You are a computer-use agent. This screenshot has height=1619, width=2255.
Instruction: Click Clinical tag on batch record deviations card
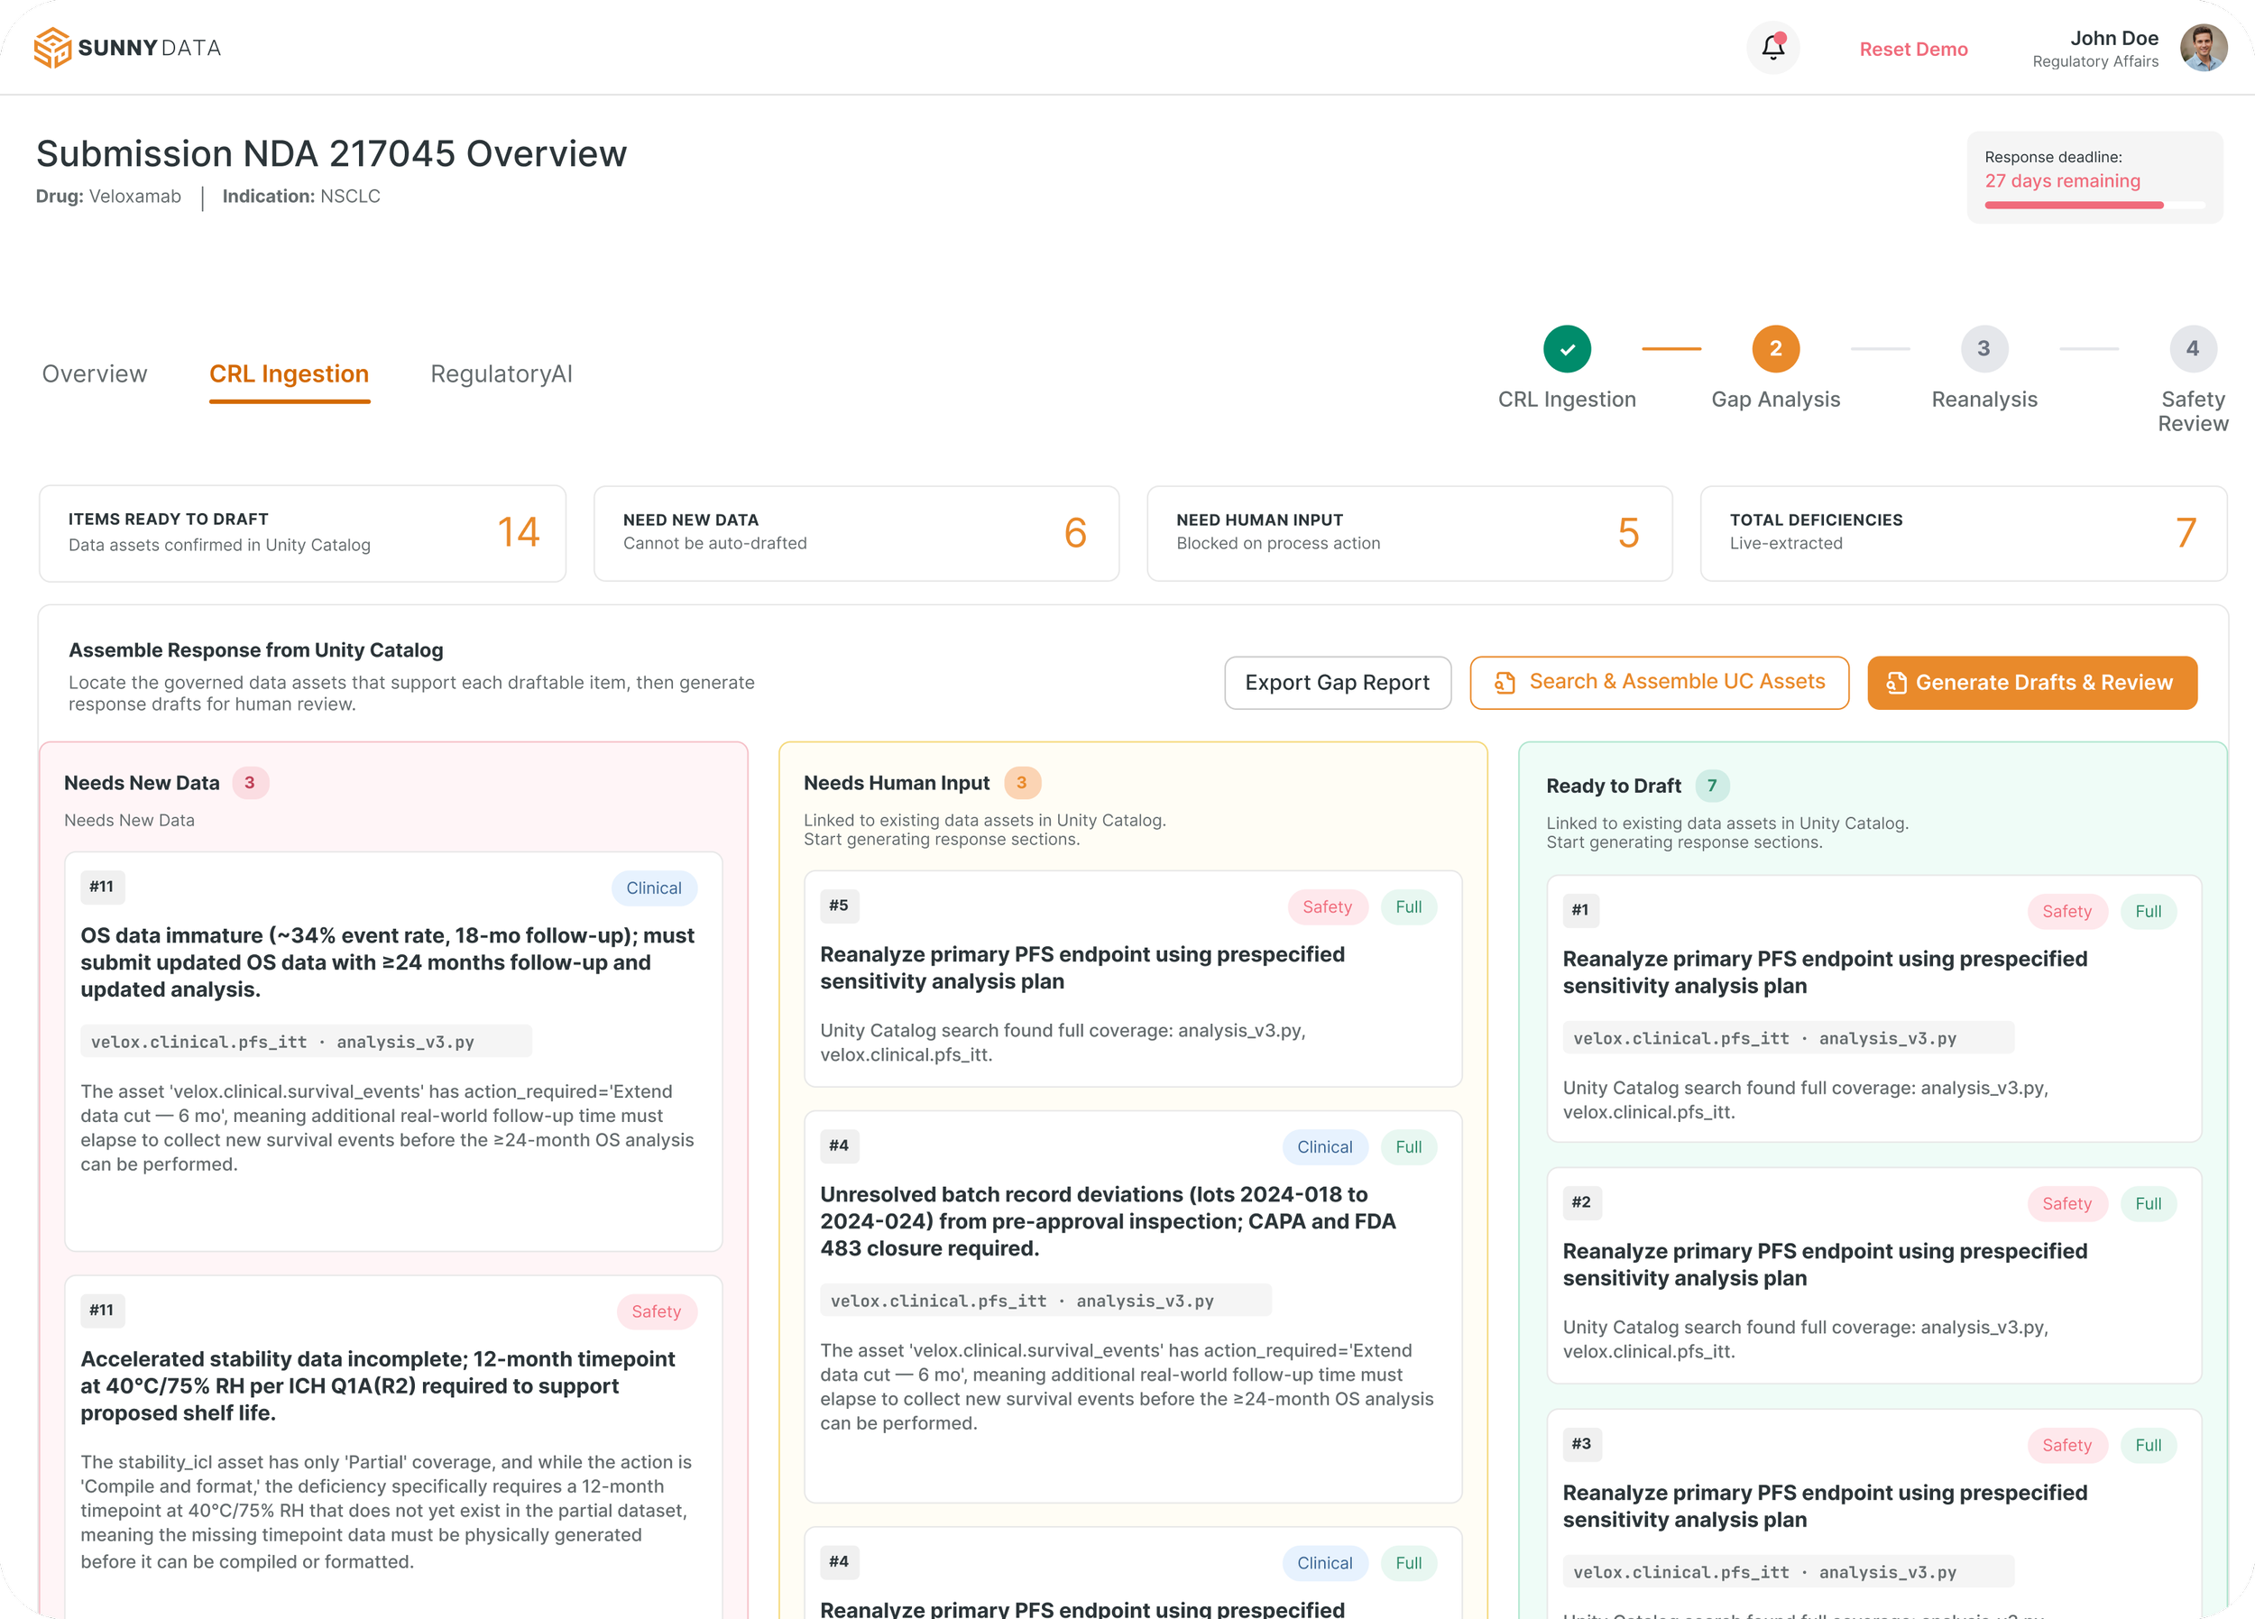coord(1324,1146)
